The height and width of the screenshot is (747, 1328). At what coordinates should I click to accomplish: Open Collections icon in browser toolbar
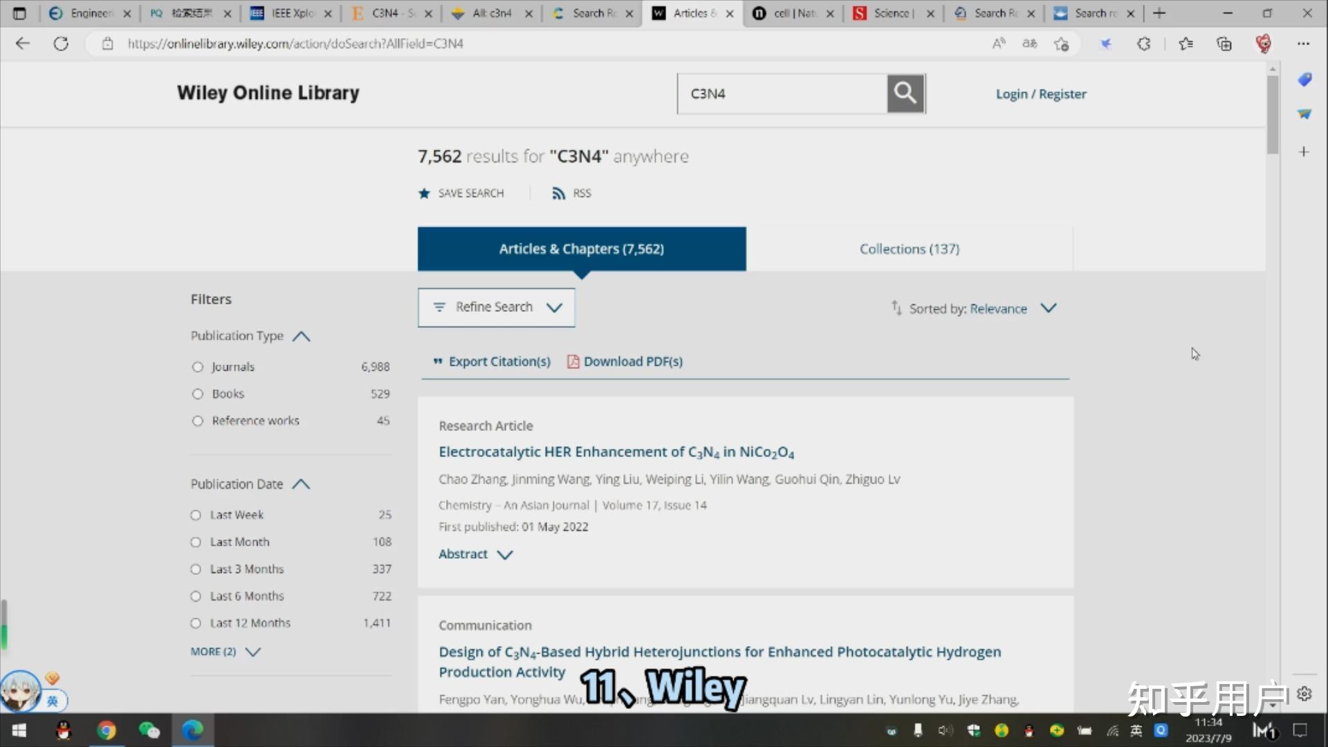[x=1224, y=44]
